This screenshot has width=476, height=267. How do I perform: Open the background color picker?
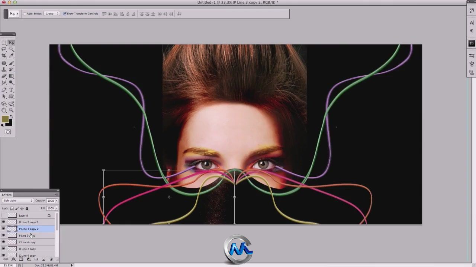coord(10,124)
